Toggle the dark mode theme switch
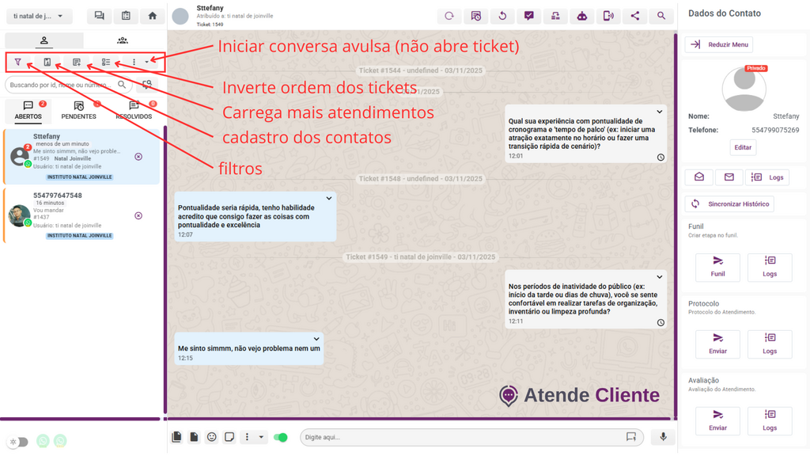The image size is (810, 456). click(x=18, y=442)
